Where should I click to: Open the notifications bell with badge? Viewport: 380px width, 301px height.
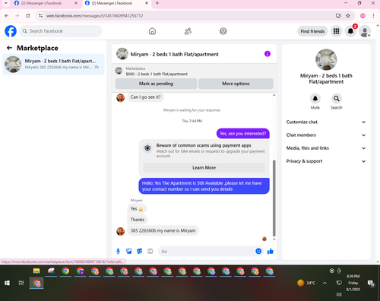(x=350, y=31)
